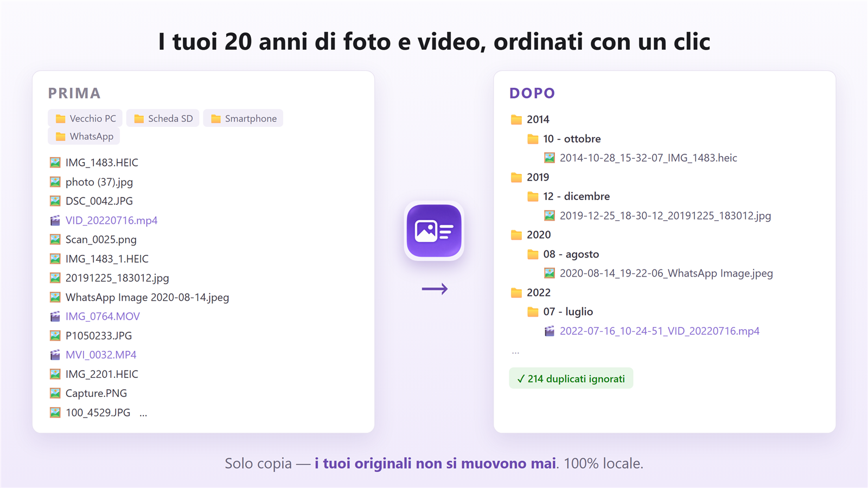The image size is (868, 488).
Task: Select file 2020-08-14_19-22-06_WhatsApp Image.jpeg
Action: point(666,273)
